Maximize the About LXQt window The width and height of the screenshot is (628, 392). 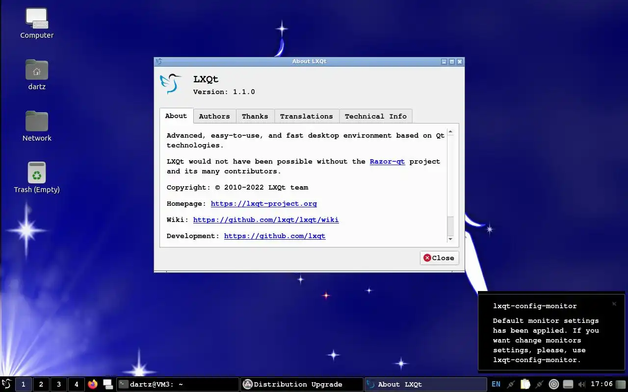click(452, 62)
